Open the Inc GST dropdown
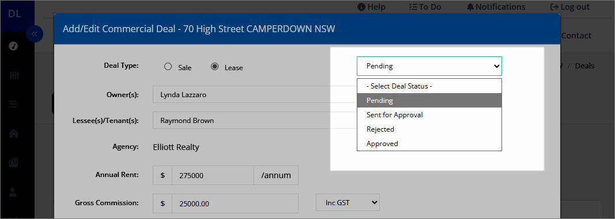The height and width of the screenshot is (219, 615). point(348,202)
